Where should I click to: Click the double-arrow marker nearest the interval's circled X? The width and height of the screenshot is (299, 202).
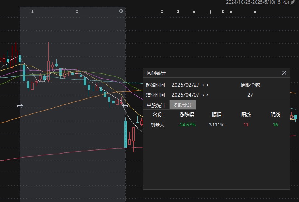coord(77,12)
